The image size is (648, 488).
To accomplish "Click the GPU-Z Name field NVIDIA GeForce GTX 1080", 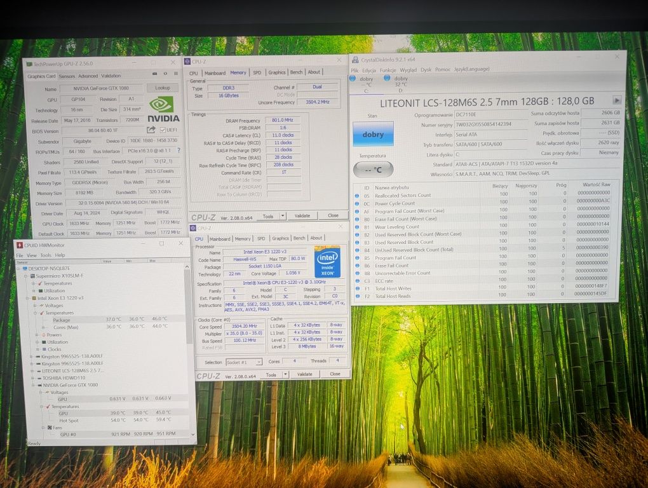I will click(101, 88).
